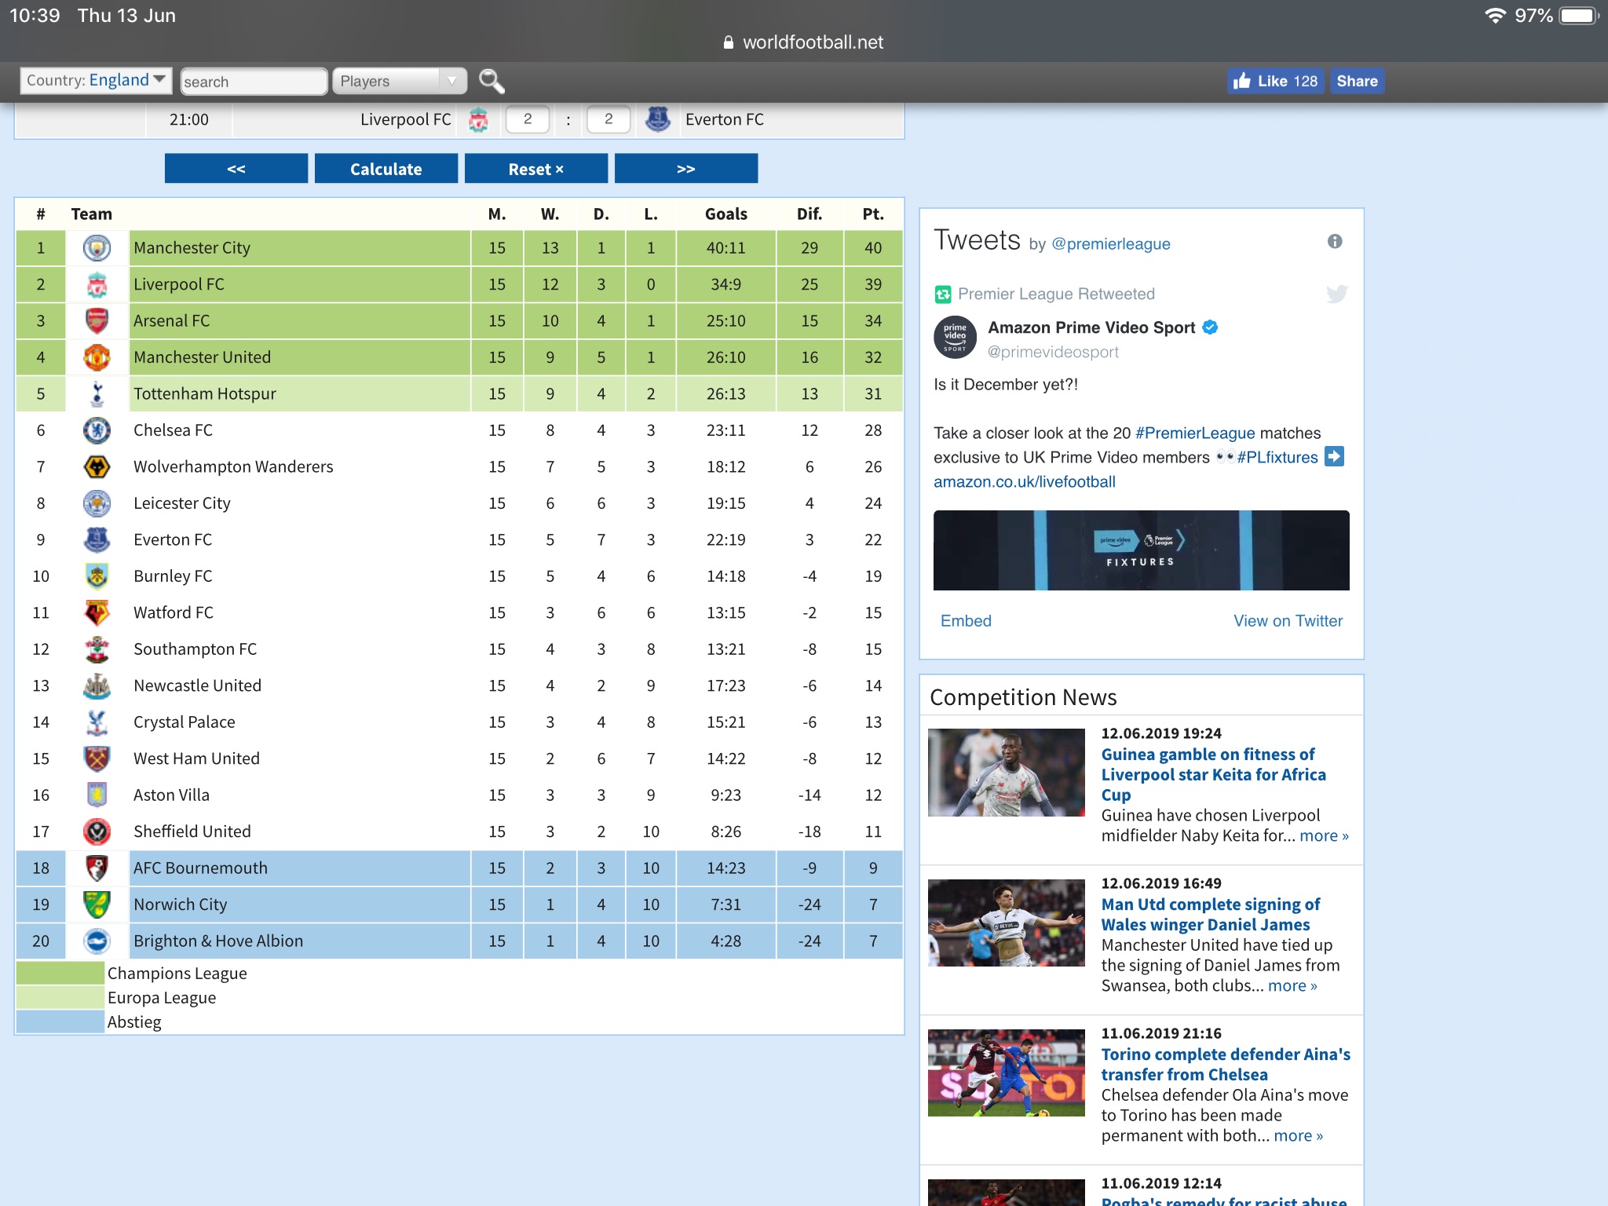Click Manchester City club crest

97,248
